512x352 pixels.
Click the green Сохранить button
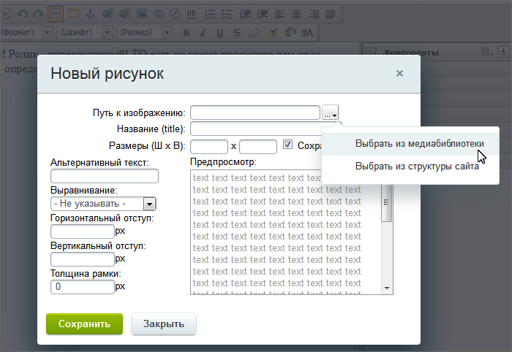point(84,324)
